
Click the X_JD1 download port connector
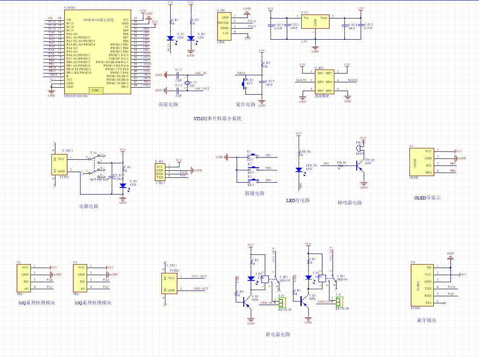pos(160,172)
